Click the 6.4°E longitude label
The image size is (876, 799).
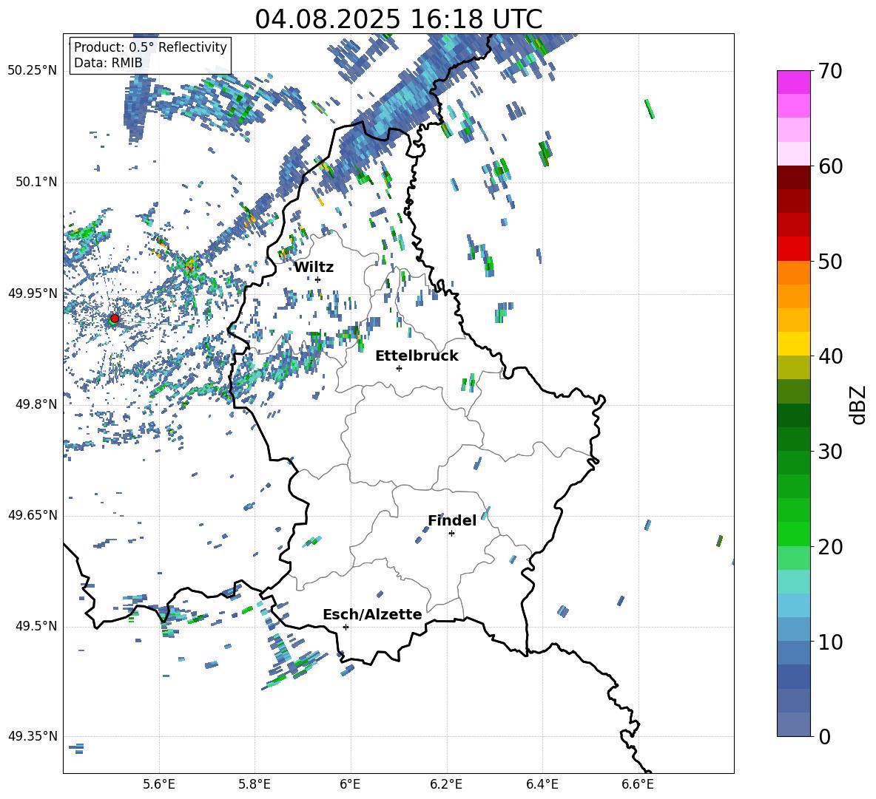tap(542, 784)
